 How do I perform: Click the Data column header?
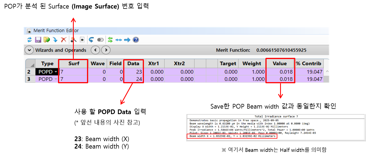[x=133, y=64]
